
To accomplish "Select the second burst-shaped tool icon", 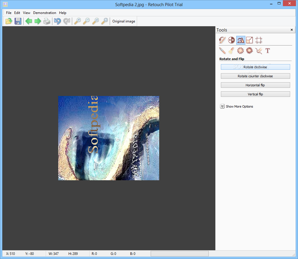I will click(x=249, y=51).
